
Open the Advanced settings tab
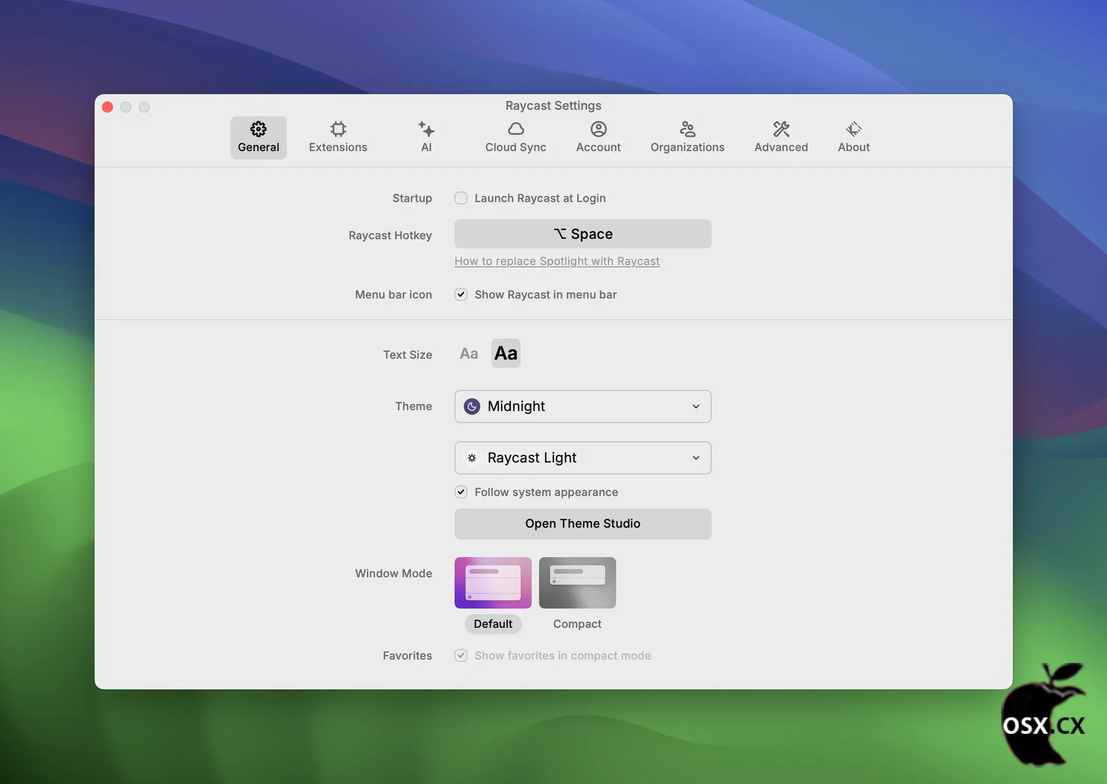781,137
